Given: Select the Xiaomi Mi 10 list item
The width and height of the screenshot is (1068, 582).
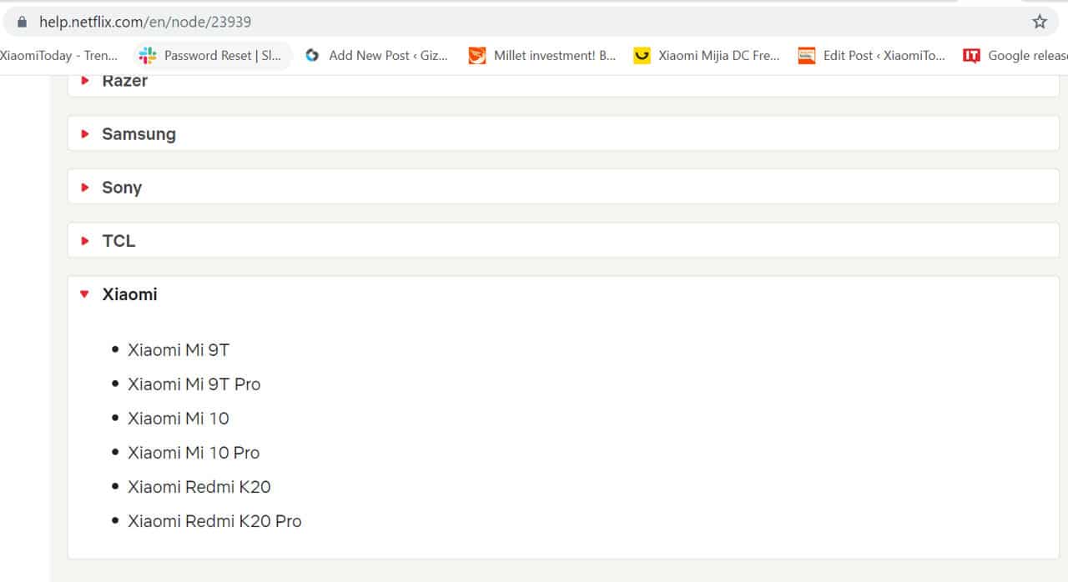Looking at the screenshot, I should tap(179, 419).
